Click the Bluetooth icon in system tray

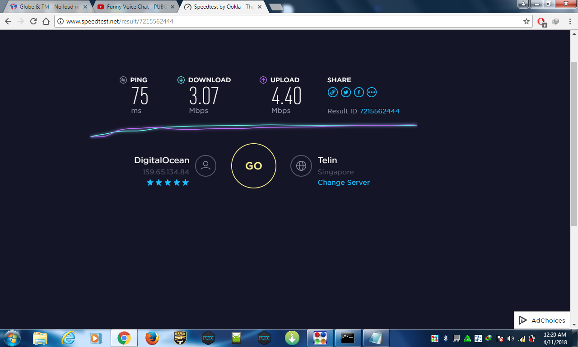point(445,338)
